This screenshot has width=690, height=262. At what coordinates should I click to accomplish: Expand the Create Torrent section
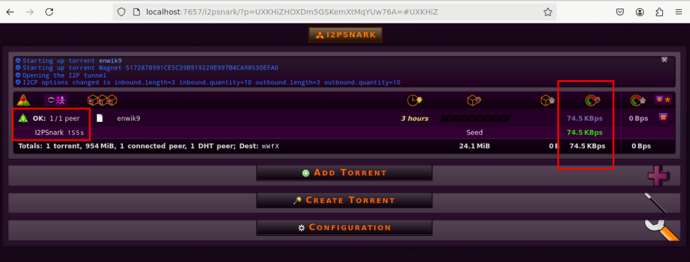[344, 201]
